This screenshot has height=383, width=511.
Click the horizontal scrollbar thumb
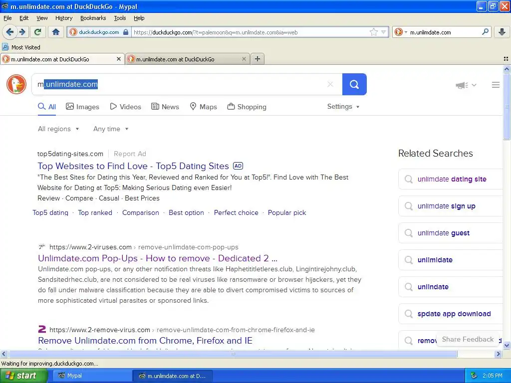pyautogui.click(x=233, y=354)
